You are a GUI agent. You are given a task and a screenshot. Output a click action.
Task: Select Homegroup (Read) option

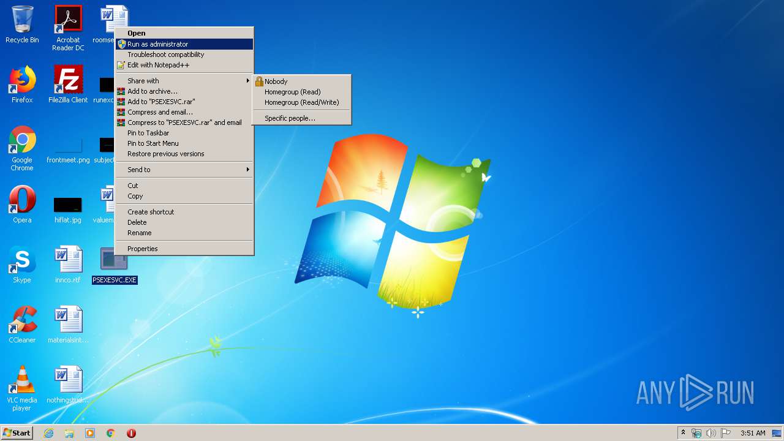pyautogui.click(x=302, y=92)
